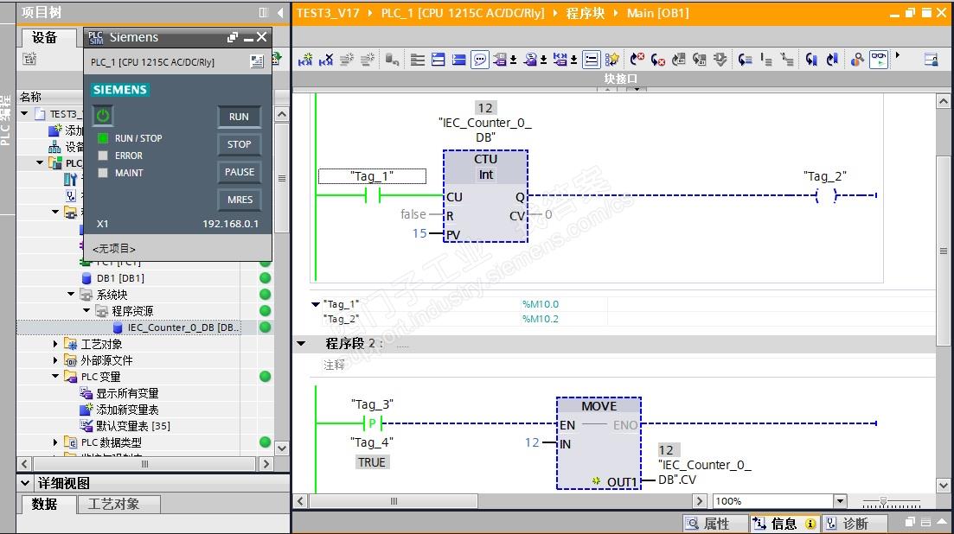Expand the 工艺对象 tree node
Image resolution: width=954 pixels, height=534 pixels.
55,344
